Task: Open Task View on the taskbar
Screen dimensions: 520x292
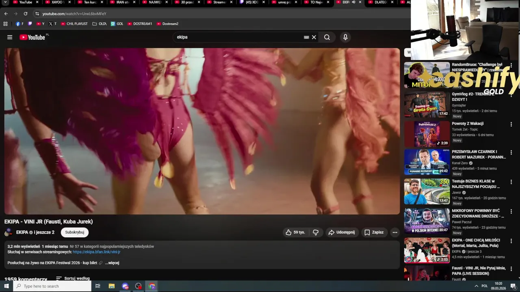Action: tap(98, 286)
